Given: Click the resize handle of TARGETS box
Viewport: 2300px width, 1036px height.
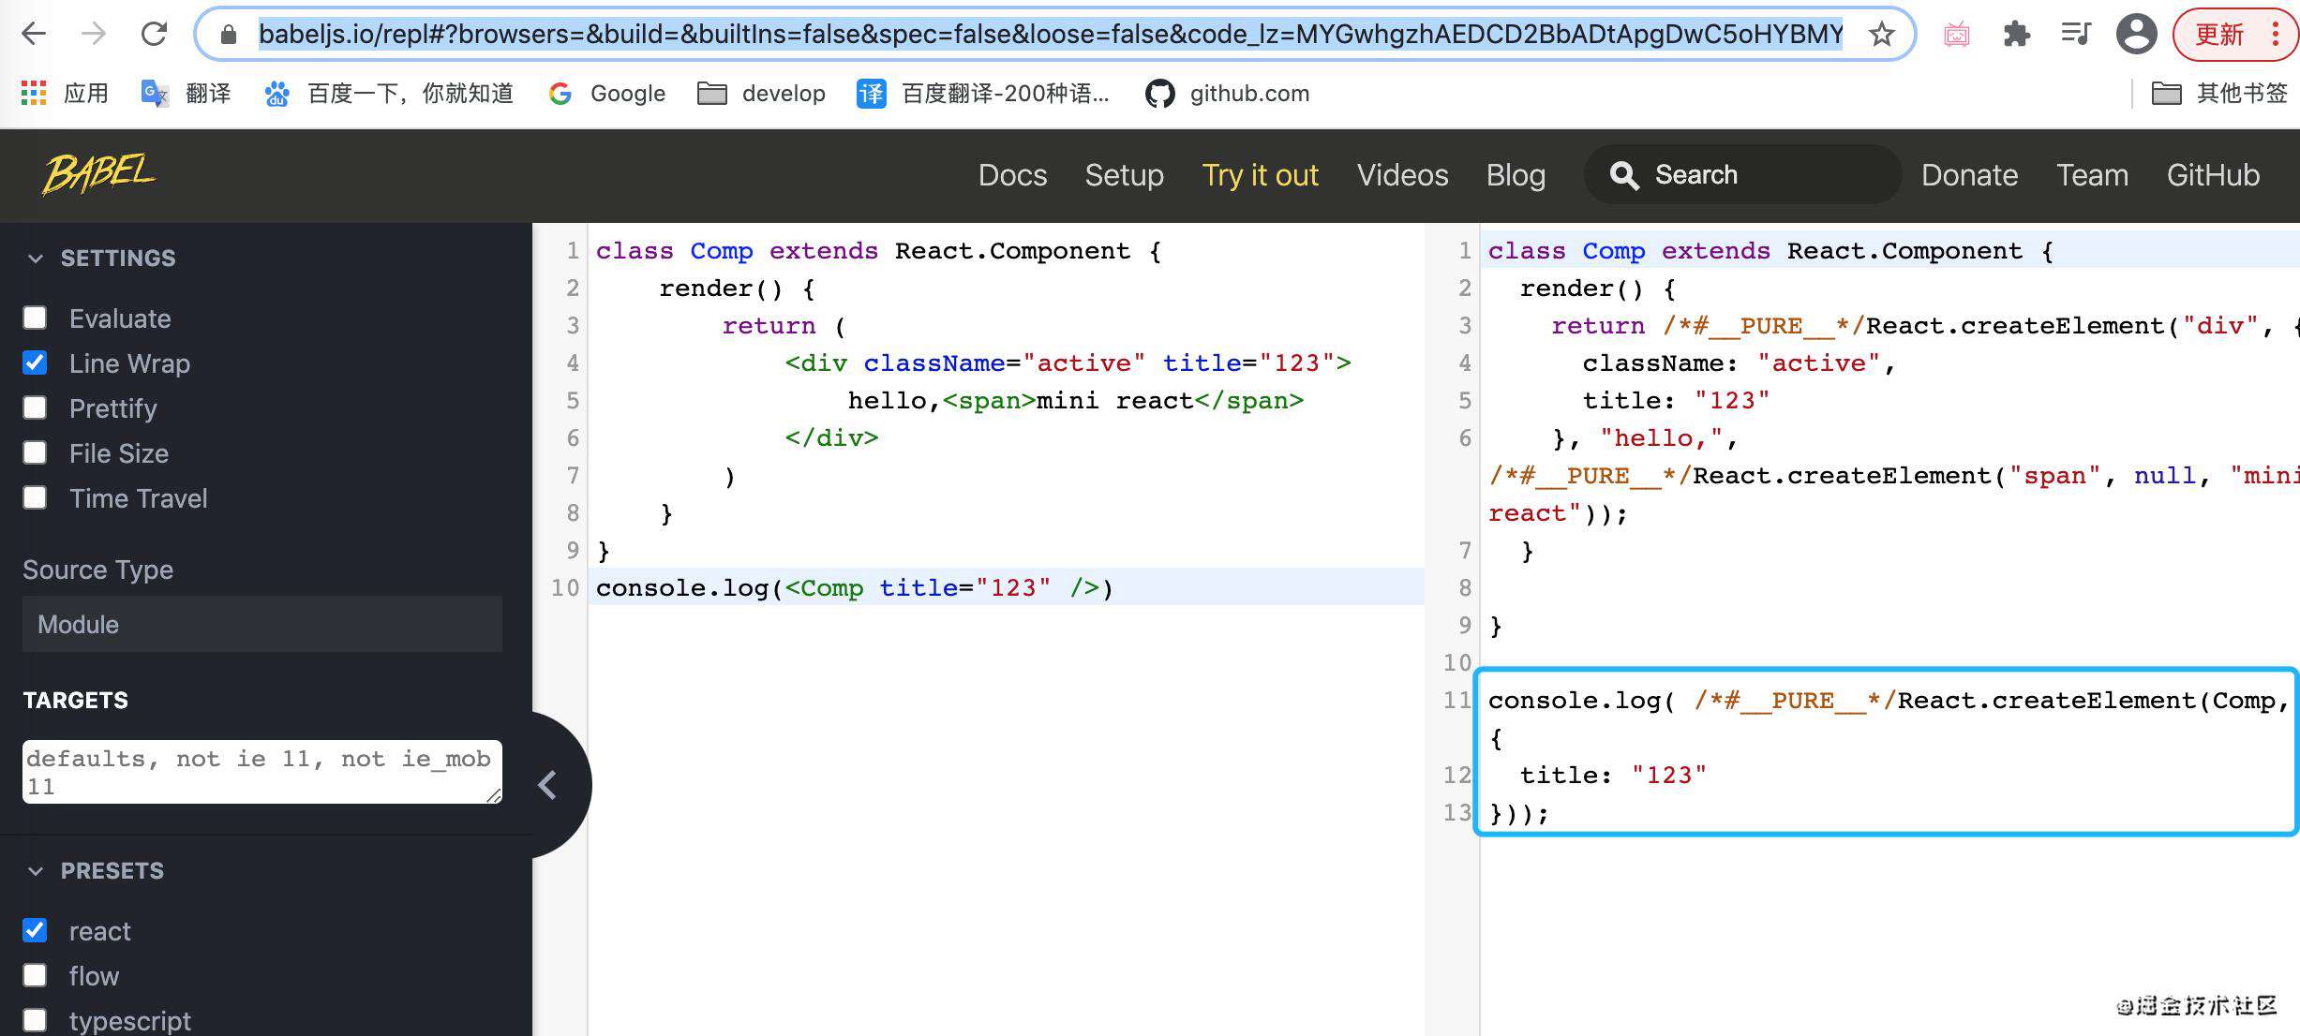Looking at the screenshot, I should tap(493, 795).
